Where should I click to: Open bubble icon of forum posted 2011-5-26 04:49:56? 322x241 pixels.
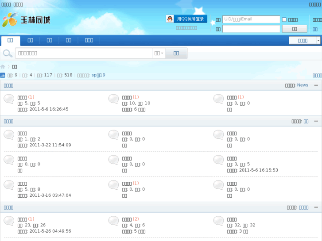[9, 221]
